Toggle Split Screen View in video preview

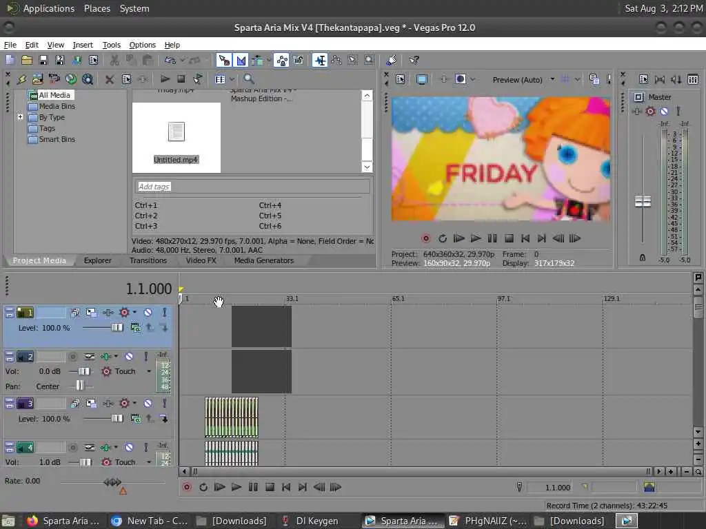tap(460, 80)
